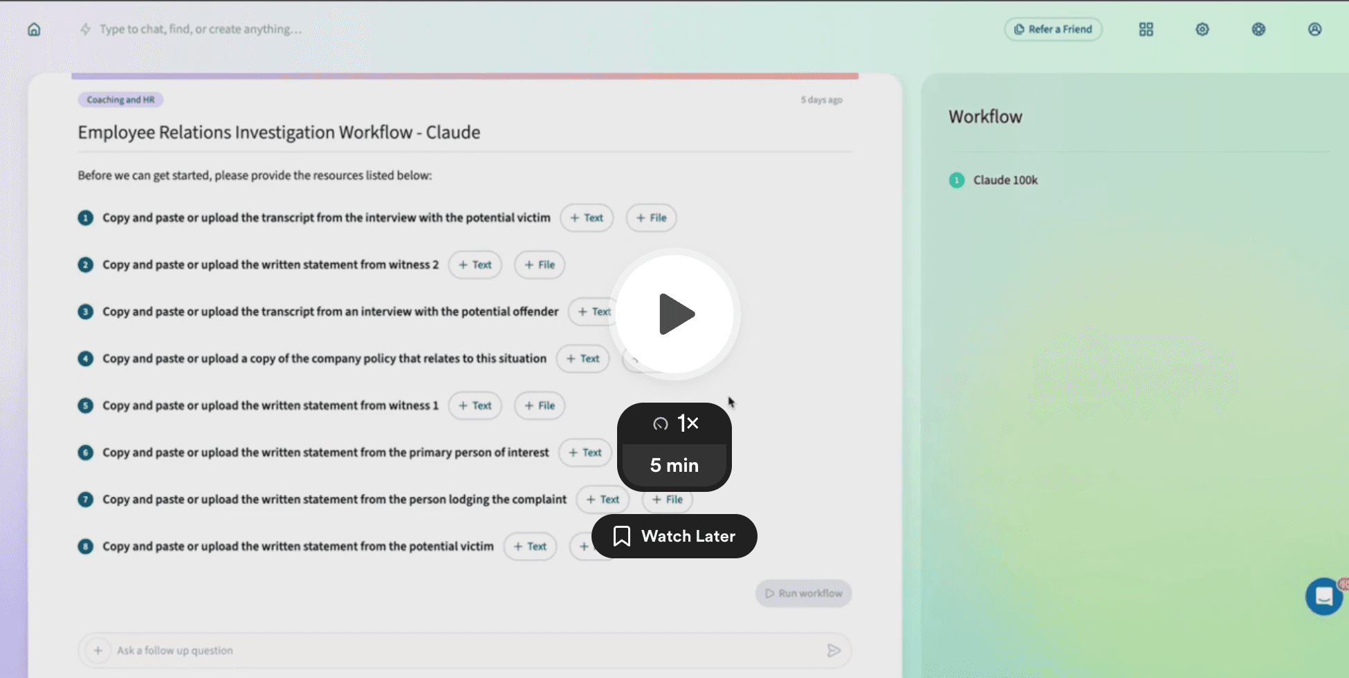The width and height of the screenshot is (1349, 678).
Task: Add Text for person lodging the complaint
Action: coord(603,500)
